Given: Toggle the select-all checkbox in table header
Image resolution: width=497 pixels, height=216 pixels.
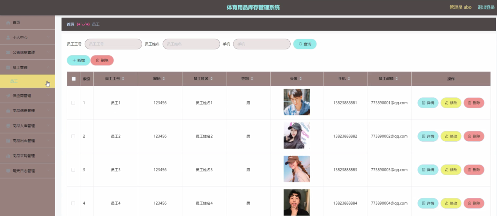Looking at the screenshot, I should tap(74, 79).
